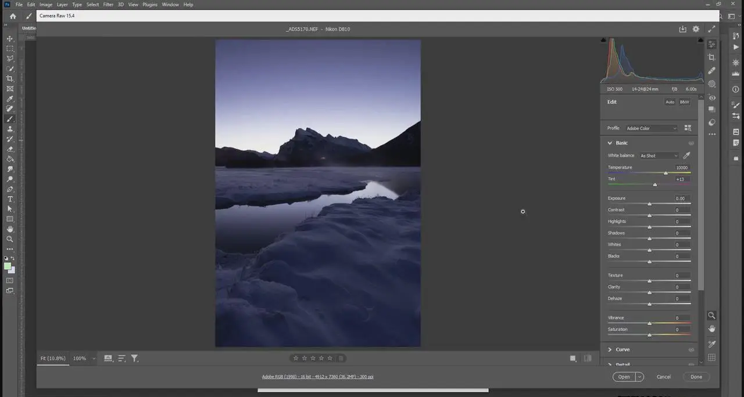
Task: Expand the Curve panel section
Action: coord(610,349)
